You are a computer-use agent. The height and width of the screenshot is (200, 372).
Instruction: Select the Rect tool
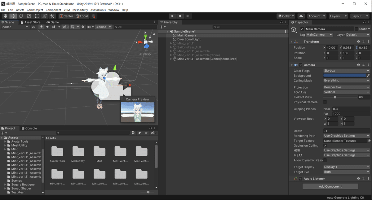[x=37, y=16]
